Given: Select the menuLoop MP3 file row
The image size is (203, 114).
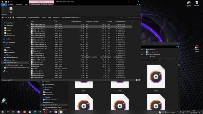Looking at the screenshot, I should (x=81, y=66).
